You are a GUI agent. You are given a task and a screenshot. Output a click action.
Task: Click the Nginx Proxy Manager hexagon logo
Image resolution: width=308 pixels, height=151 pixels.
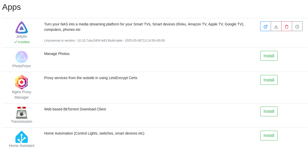coord(22,82)
